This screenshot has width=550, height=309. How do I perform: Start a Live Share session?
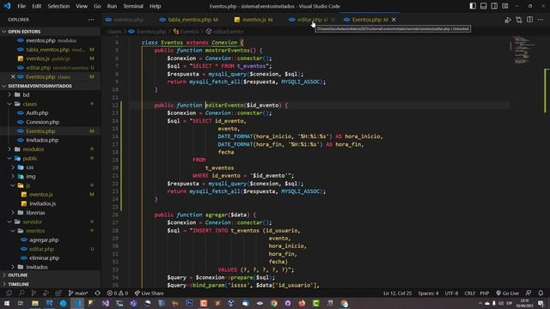tap(149, 294)
